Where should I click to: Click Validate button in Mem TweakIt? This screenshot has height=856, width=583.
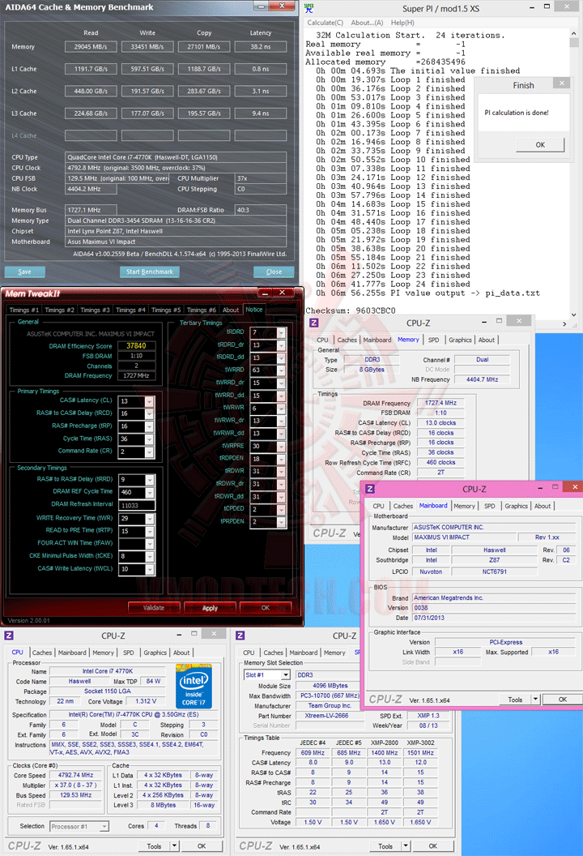coord(154,608)
